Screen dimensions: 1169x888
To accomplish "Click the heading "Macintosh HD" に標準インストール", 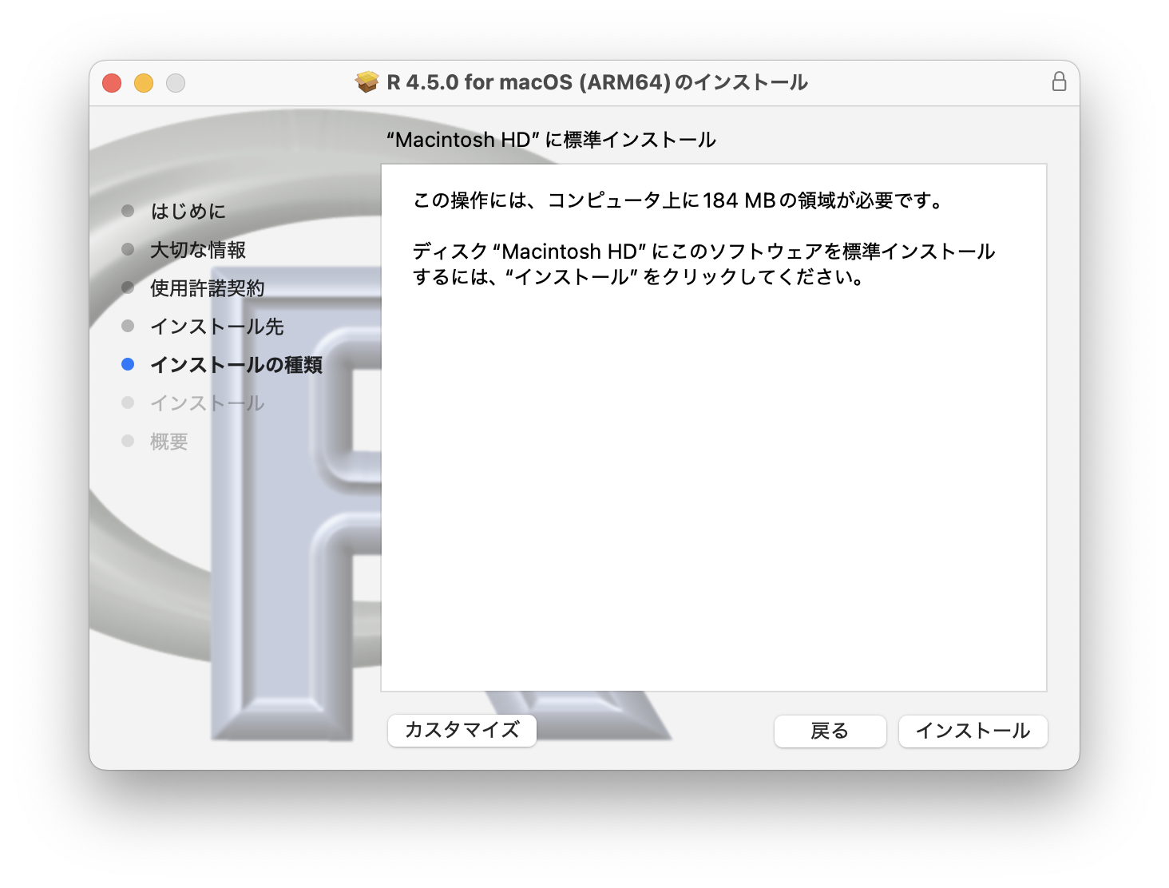I will [551, 140].
